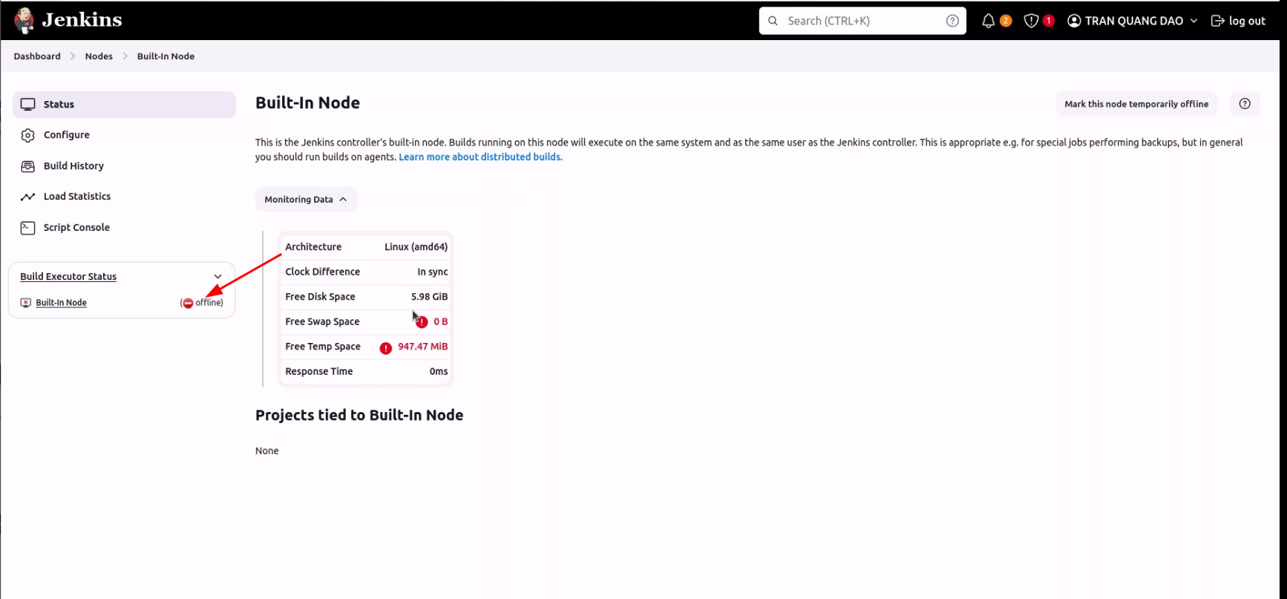Open the Jenkins home title link

pos(82,20)
